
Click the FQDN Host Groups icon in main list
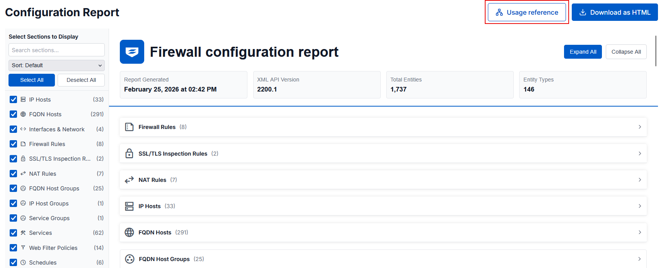[x=130, y=259]
